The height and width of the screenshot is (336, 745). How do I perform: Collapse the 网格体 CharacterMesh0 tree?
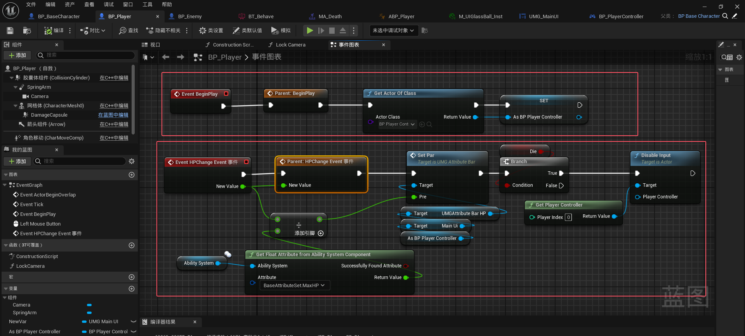point(16,106)
